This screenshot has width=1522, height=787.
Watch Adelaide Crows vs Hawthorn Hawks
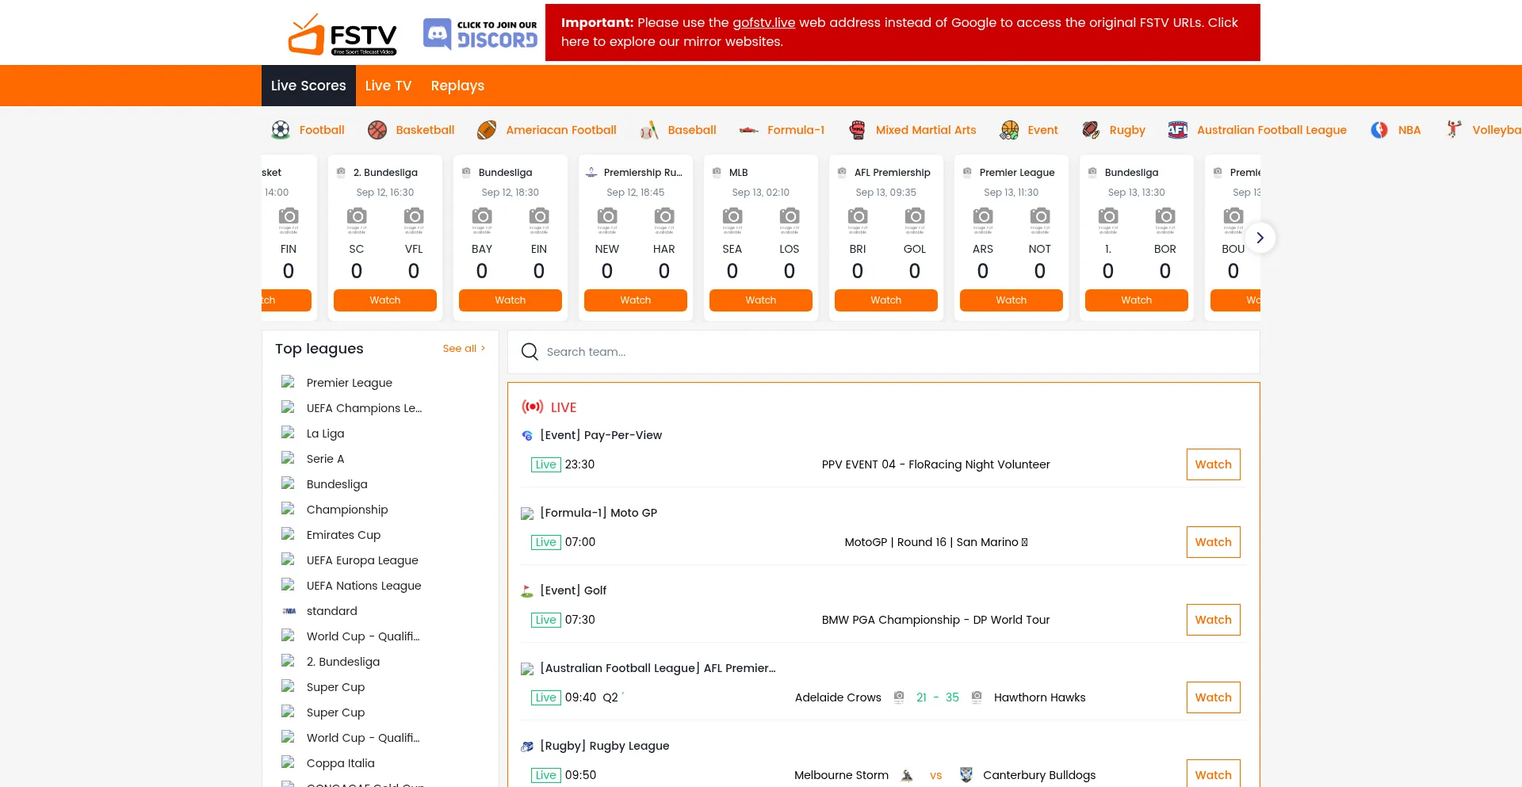tap(1214, 697)
